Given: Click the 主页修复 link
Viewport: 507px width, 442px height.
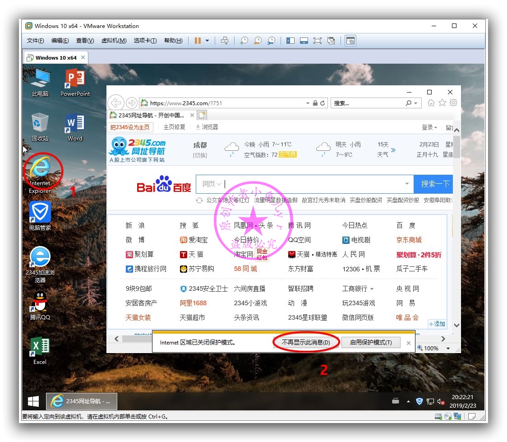Looking at the screenshot, I should point(174,127).
